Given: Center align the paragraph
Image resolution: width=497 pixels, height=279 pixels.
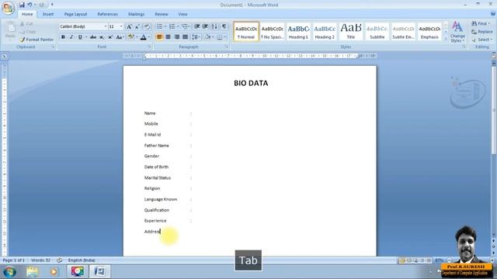Looking at the screenshot, I should pyautogui.click(x=168, y=37).
